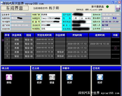Click the purple refresh icon beside row 1
The width and height of the screenshot is (122, 96).
tap(3, 40)
